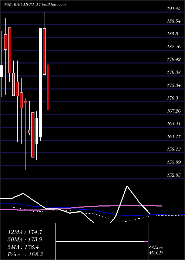Select the 188.54 price axis label
Image resolution: width=185 pixels, height=260 pixels.
(x=174, y=21)
